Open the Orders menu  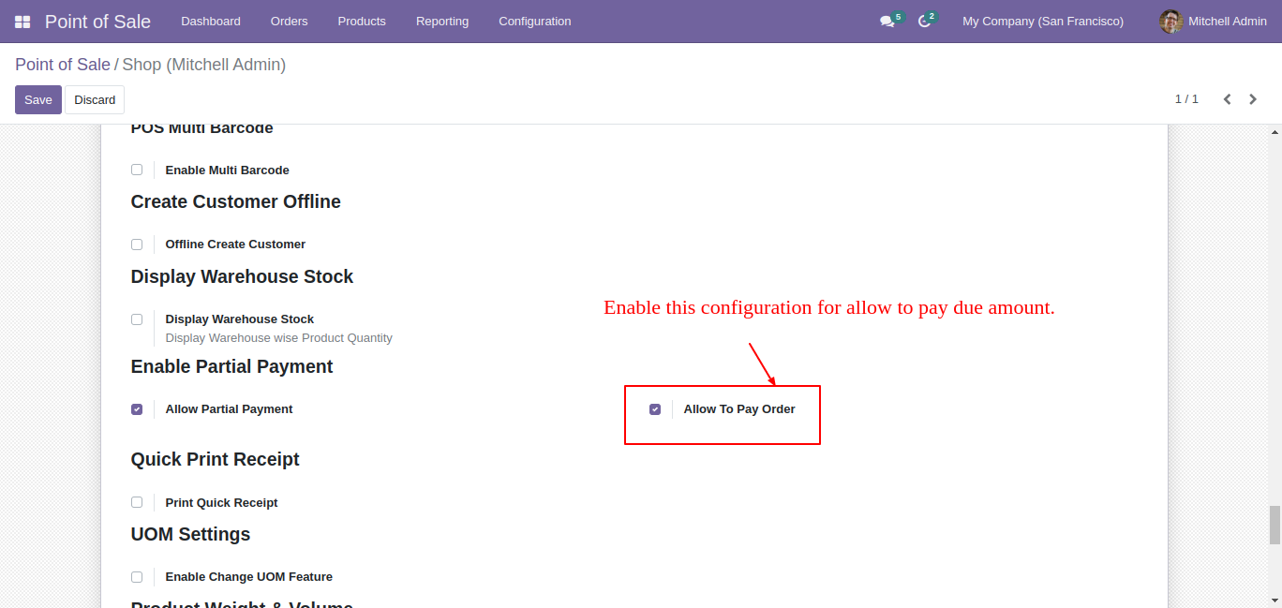point(289,22)
